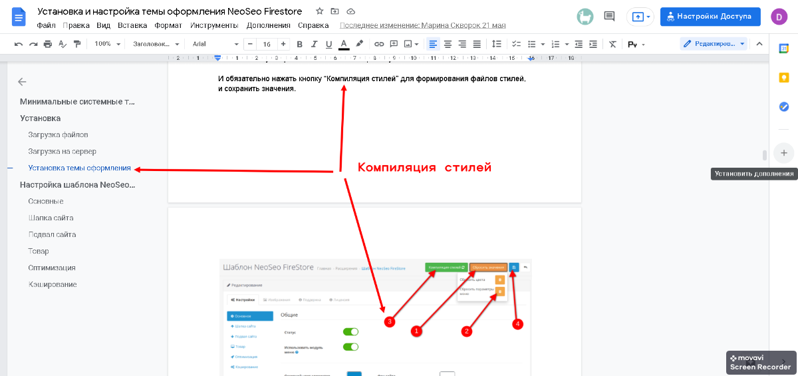Underline the selected text
This screenshot has width=798, height=376.
pyautogui.click(x=329, y=44)
